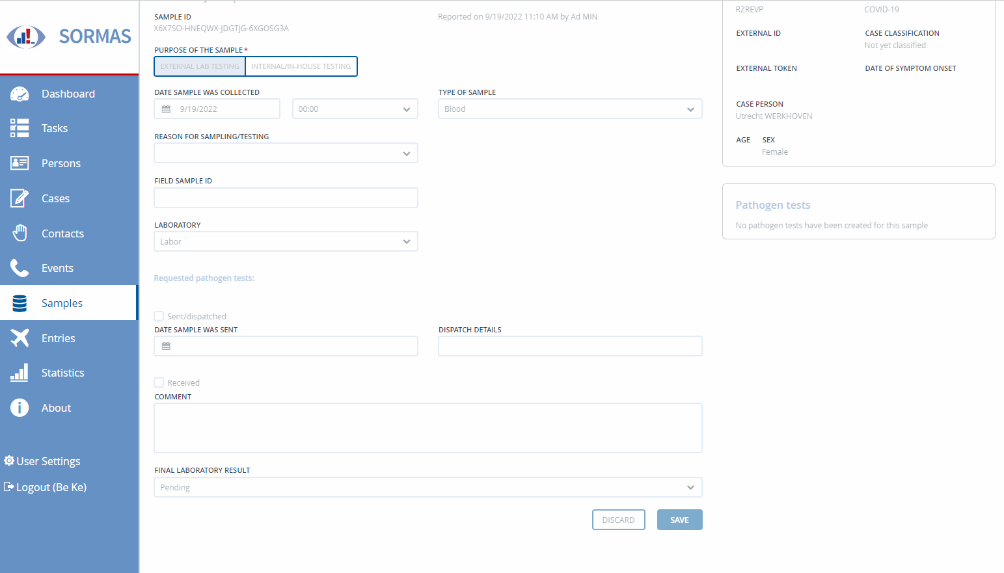Click the Dispatch Details input
The width and height of the screenshot is (1004, 573).
click(x=570, y=346)
